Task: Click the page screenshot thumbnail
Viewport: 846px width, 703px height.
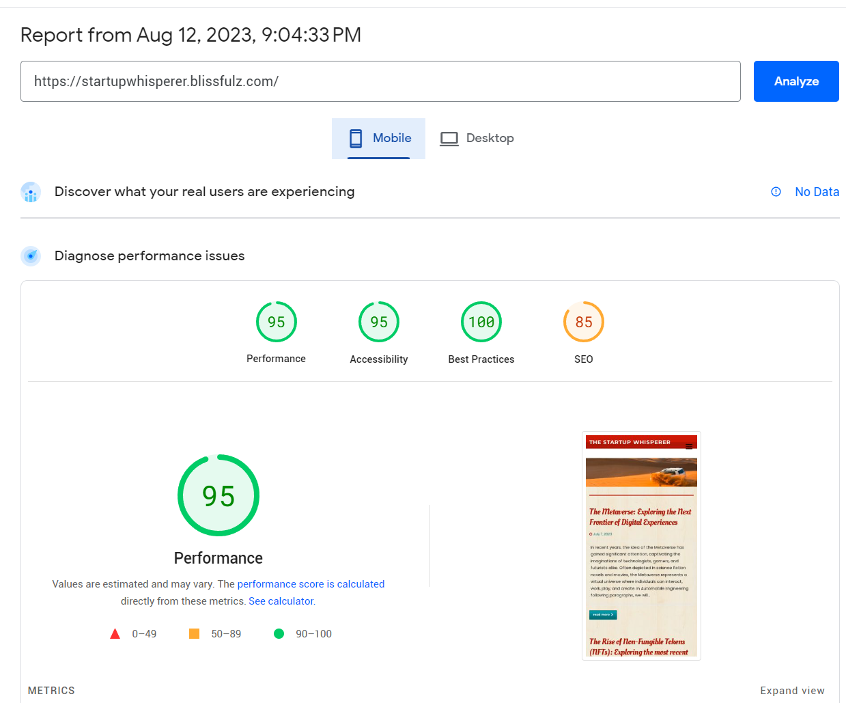Action: pyautogui.click(x=640, y=545)
